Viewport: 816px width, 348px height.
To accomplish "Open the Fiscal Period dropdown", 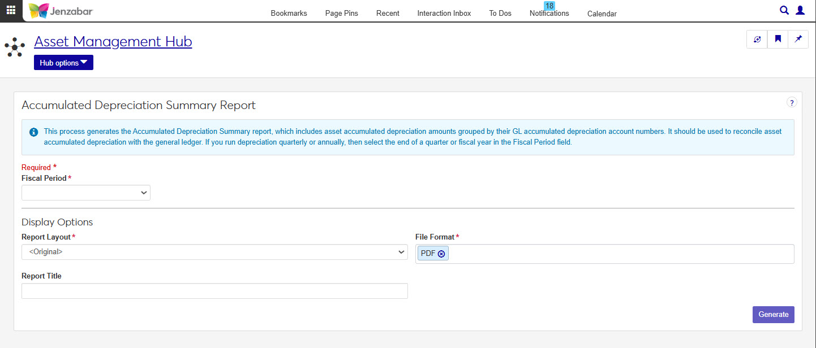I will (x=86, y=193).
